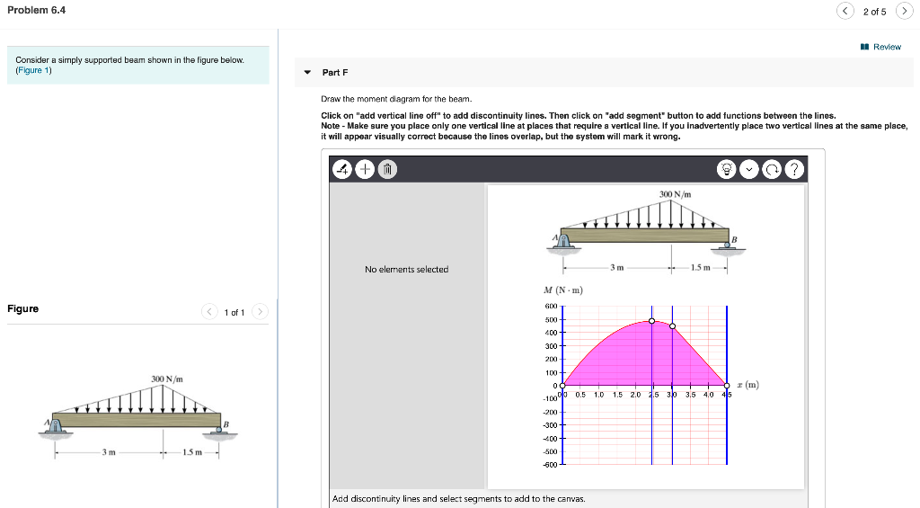Click the beam figure in the left panel
This screenshot has height=508, width=920.
(137, 417)
